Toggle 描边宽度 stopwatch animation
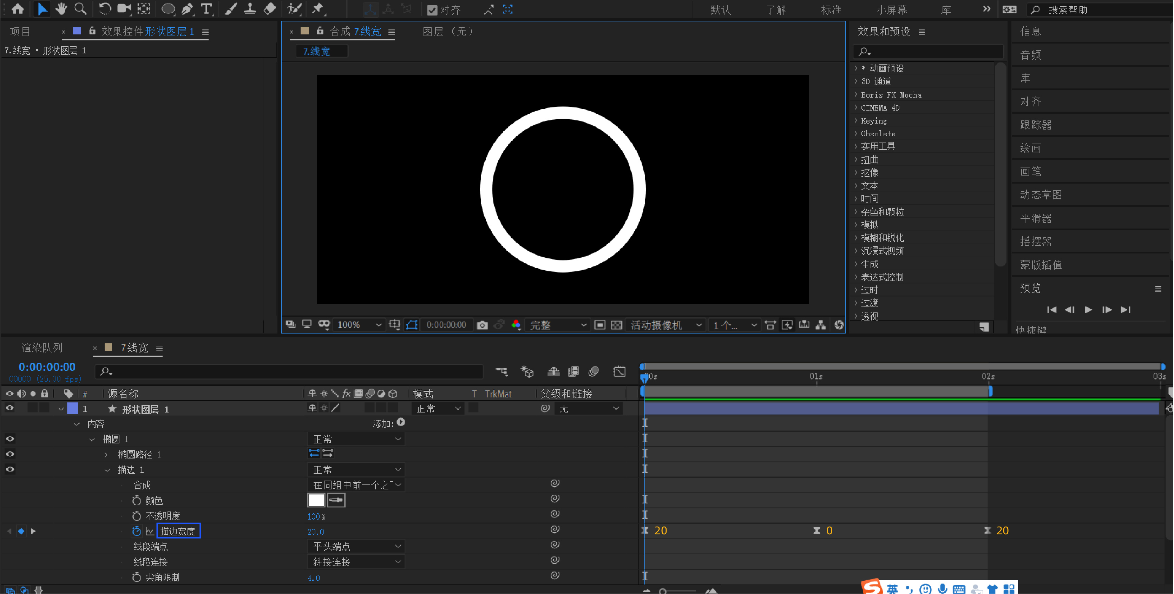 pyautogui.click(x=136, y=531)
